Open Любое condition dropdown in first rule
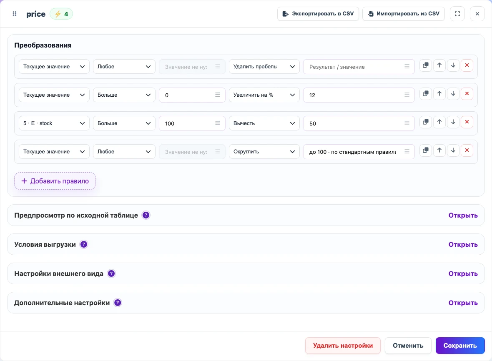Image resolution: width=492 pixels, height=361 pixels. tap(124, 67)
